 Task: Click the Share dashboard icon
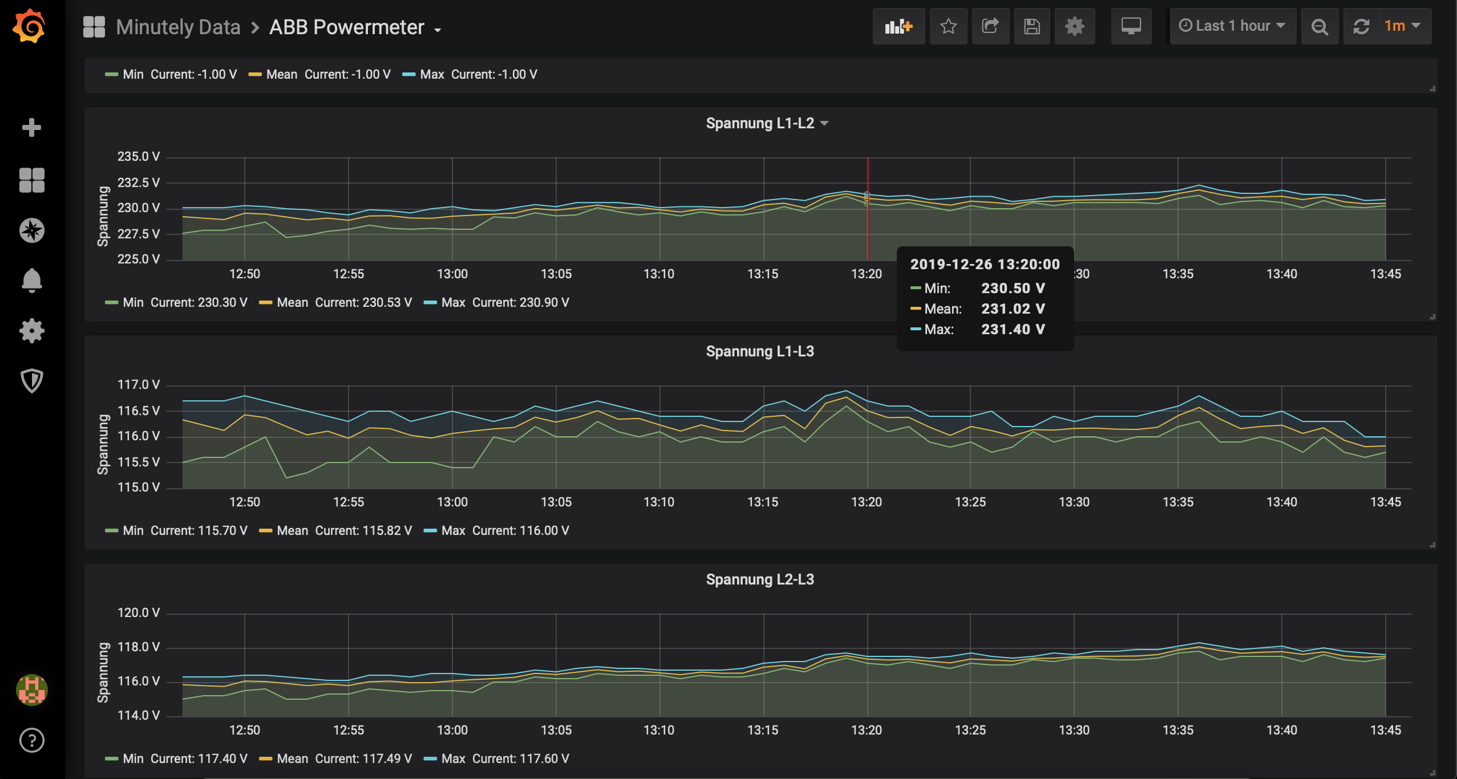click(x=990, y=26)
